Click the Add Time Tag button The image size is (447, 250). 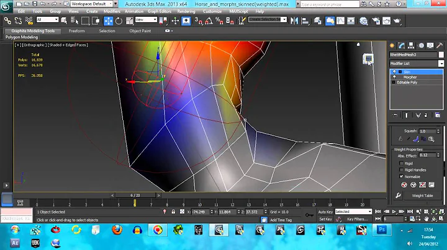[x=281, y=220]
